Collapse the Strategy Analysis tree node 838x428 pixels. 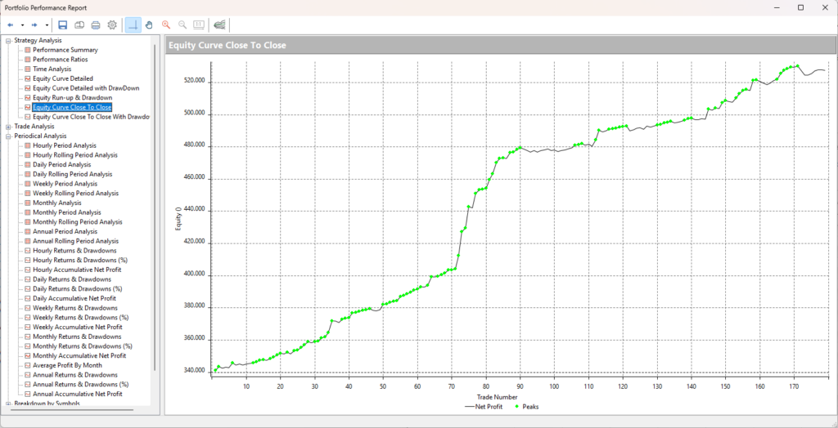coord(8,40)
